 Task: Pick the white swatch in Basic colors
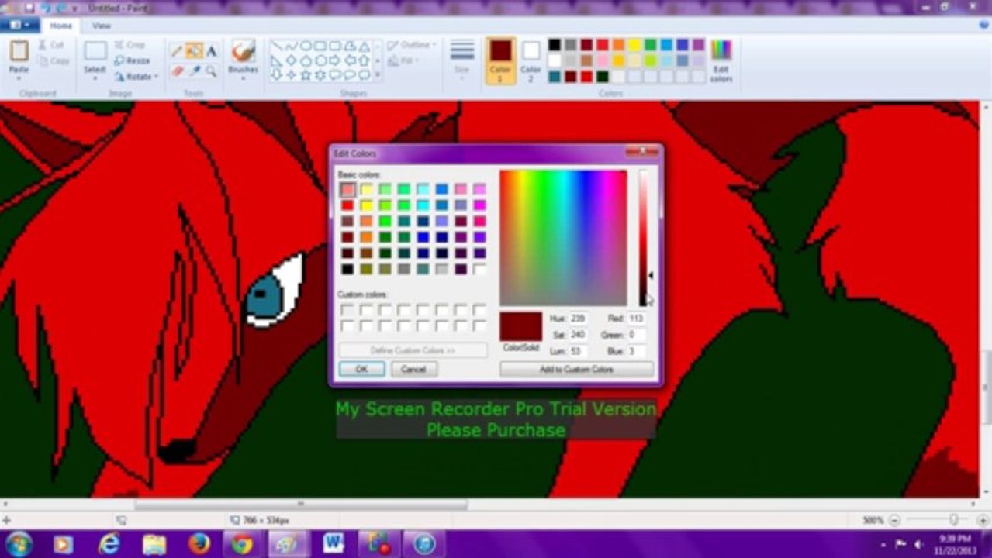(x=479, y=269)
